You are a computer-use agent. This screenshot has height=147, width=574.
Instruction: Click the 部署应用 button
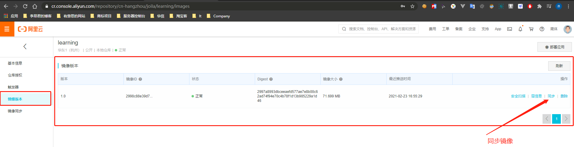tap(555, 47)
